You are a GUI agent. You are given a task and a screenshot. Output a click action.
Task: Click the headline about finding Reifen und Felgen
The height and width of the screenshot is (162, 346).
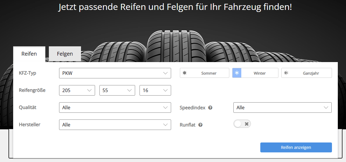point(175,7)
